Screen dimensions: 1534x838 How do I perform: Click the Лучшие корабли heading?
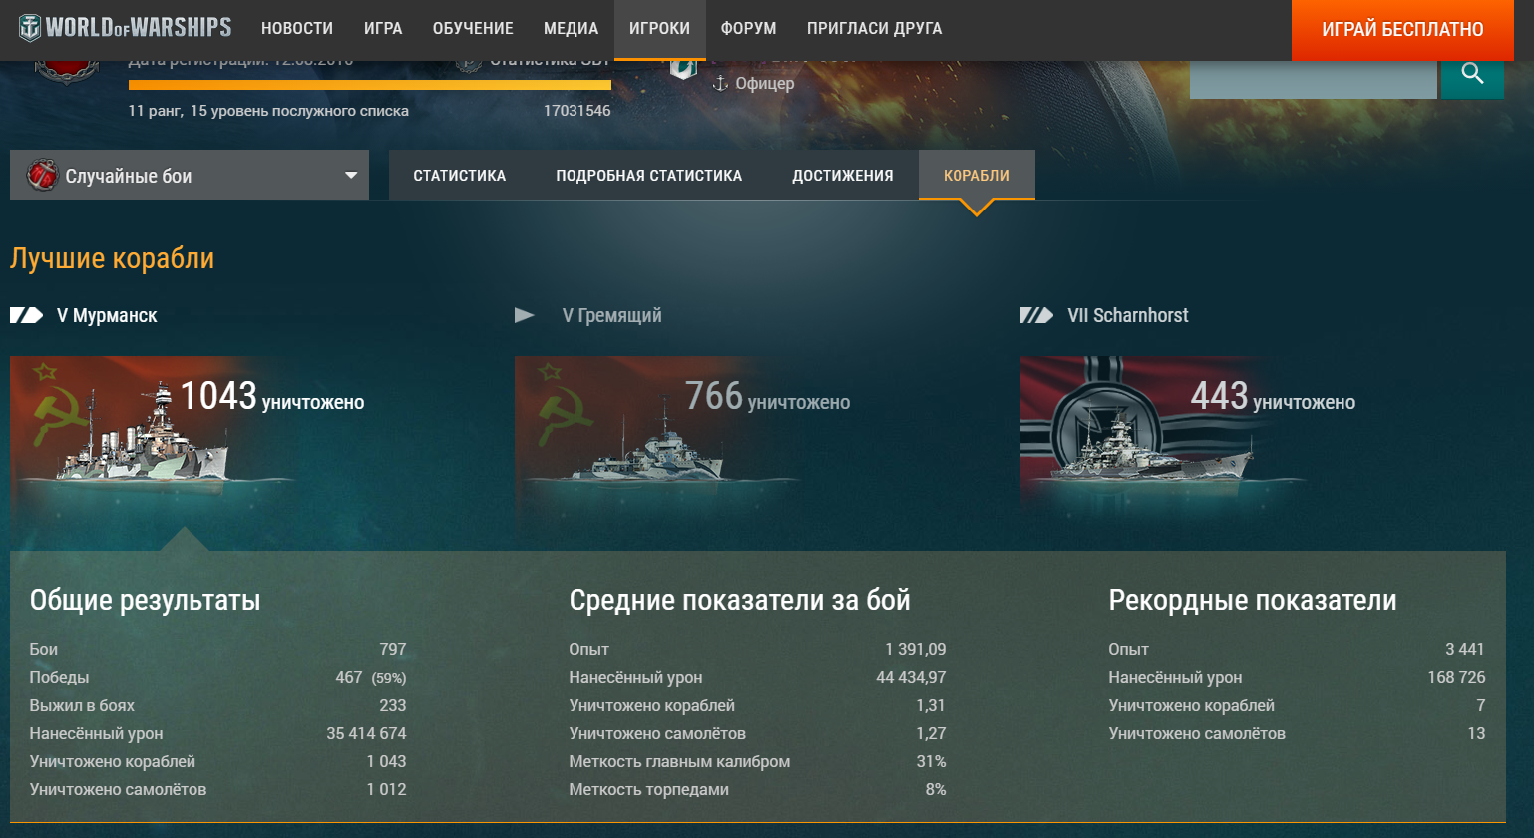[112, 258]
